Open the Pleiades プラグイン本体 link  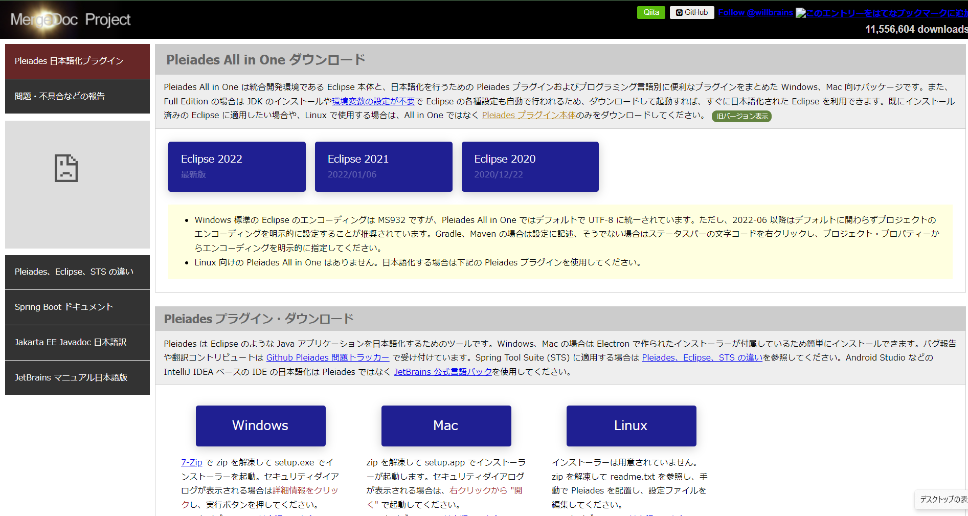(x=529, y=115)
